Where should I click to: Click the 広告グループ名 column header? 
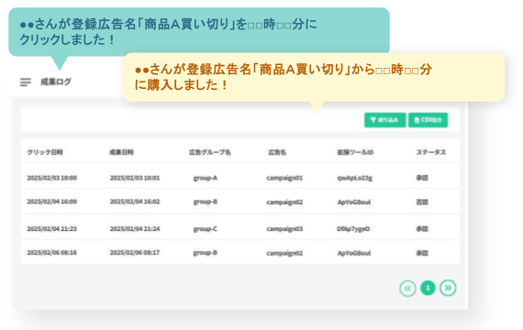(210, 152)
